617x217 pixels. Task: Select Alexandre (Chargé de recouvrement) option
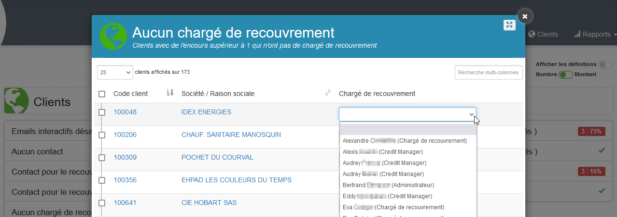coord(408,141)
